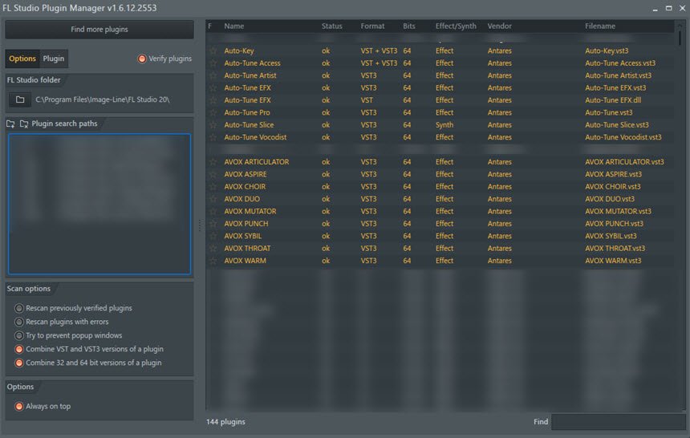
Task: Sort list by Format column
Action: [x=372, y=26]
